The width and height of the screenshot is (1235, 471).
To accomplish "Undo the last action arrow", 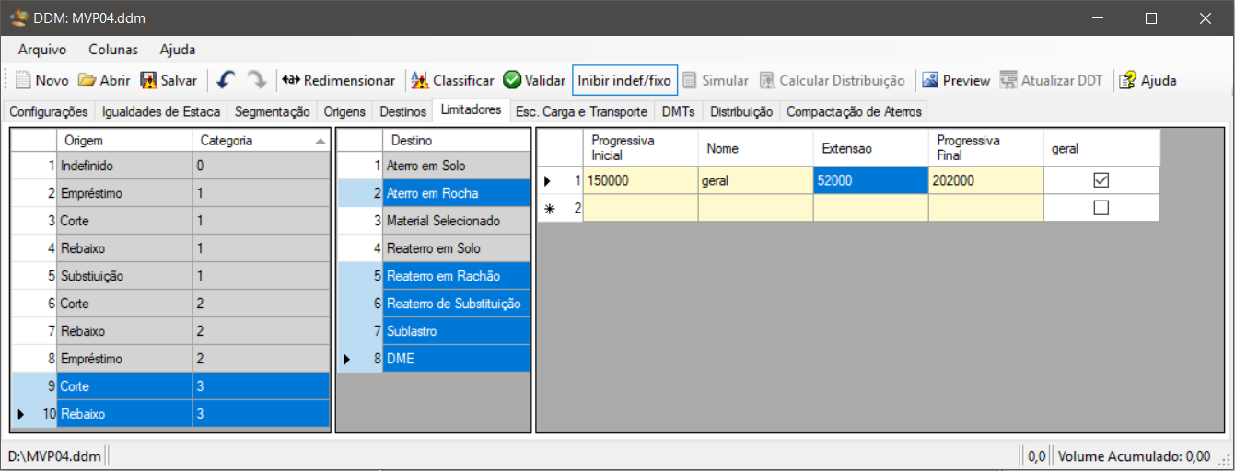I will (x=226, y=80).
